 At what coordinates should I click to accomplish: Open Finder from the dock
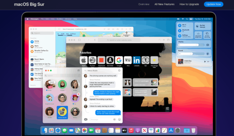point(44,131)
